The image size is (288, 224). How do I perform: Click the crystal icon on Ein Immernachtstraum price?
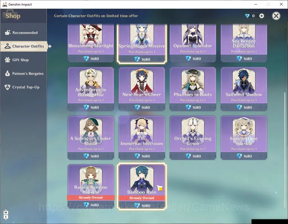click(x=137, y=156)
